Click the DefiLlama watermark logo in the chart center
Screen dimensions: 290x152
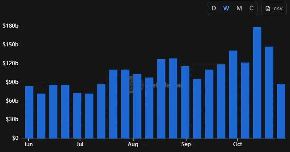(136, 85)
